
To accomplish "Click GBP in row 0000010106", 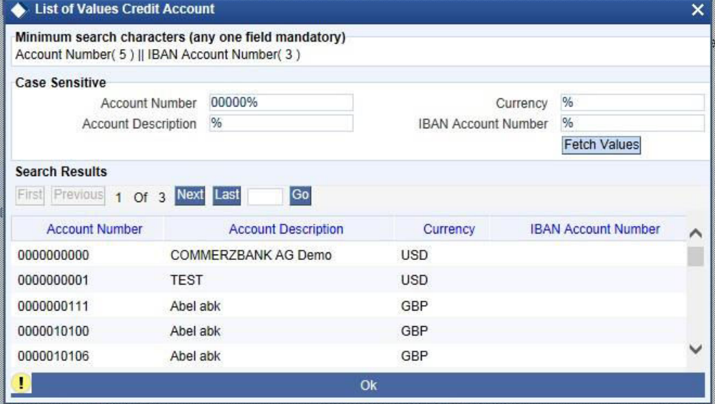I will pyautogui.click(x=414, y=356).
